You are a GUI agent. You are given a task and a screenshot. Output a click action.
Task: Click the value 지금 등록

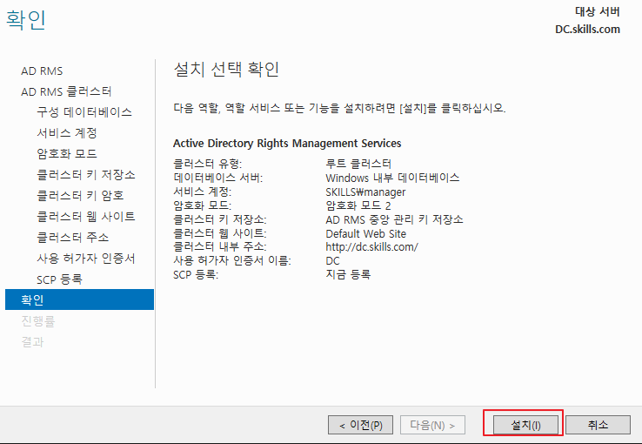point(349,274)
